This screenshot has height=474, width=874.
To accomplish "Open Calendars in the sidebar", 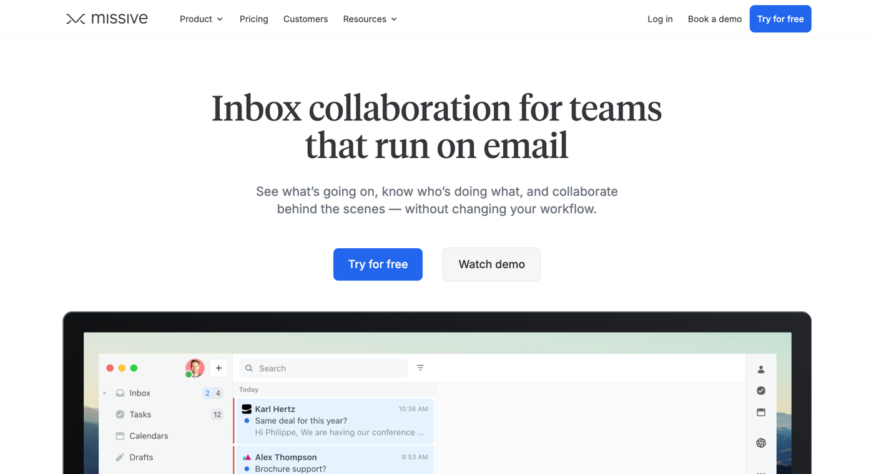I will 149,436.
